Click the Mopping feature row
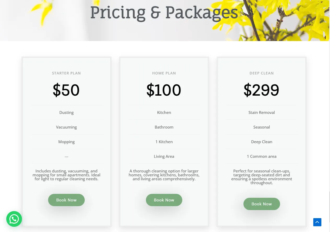 point(66,142)
